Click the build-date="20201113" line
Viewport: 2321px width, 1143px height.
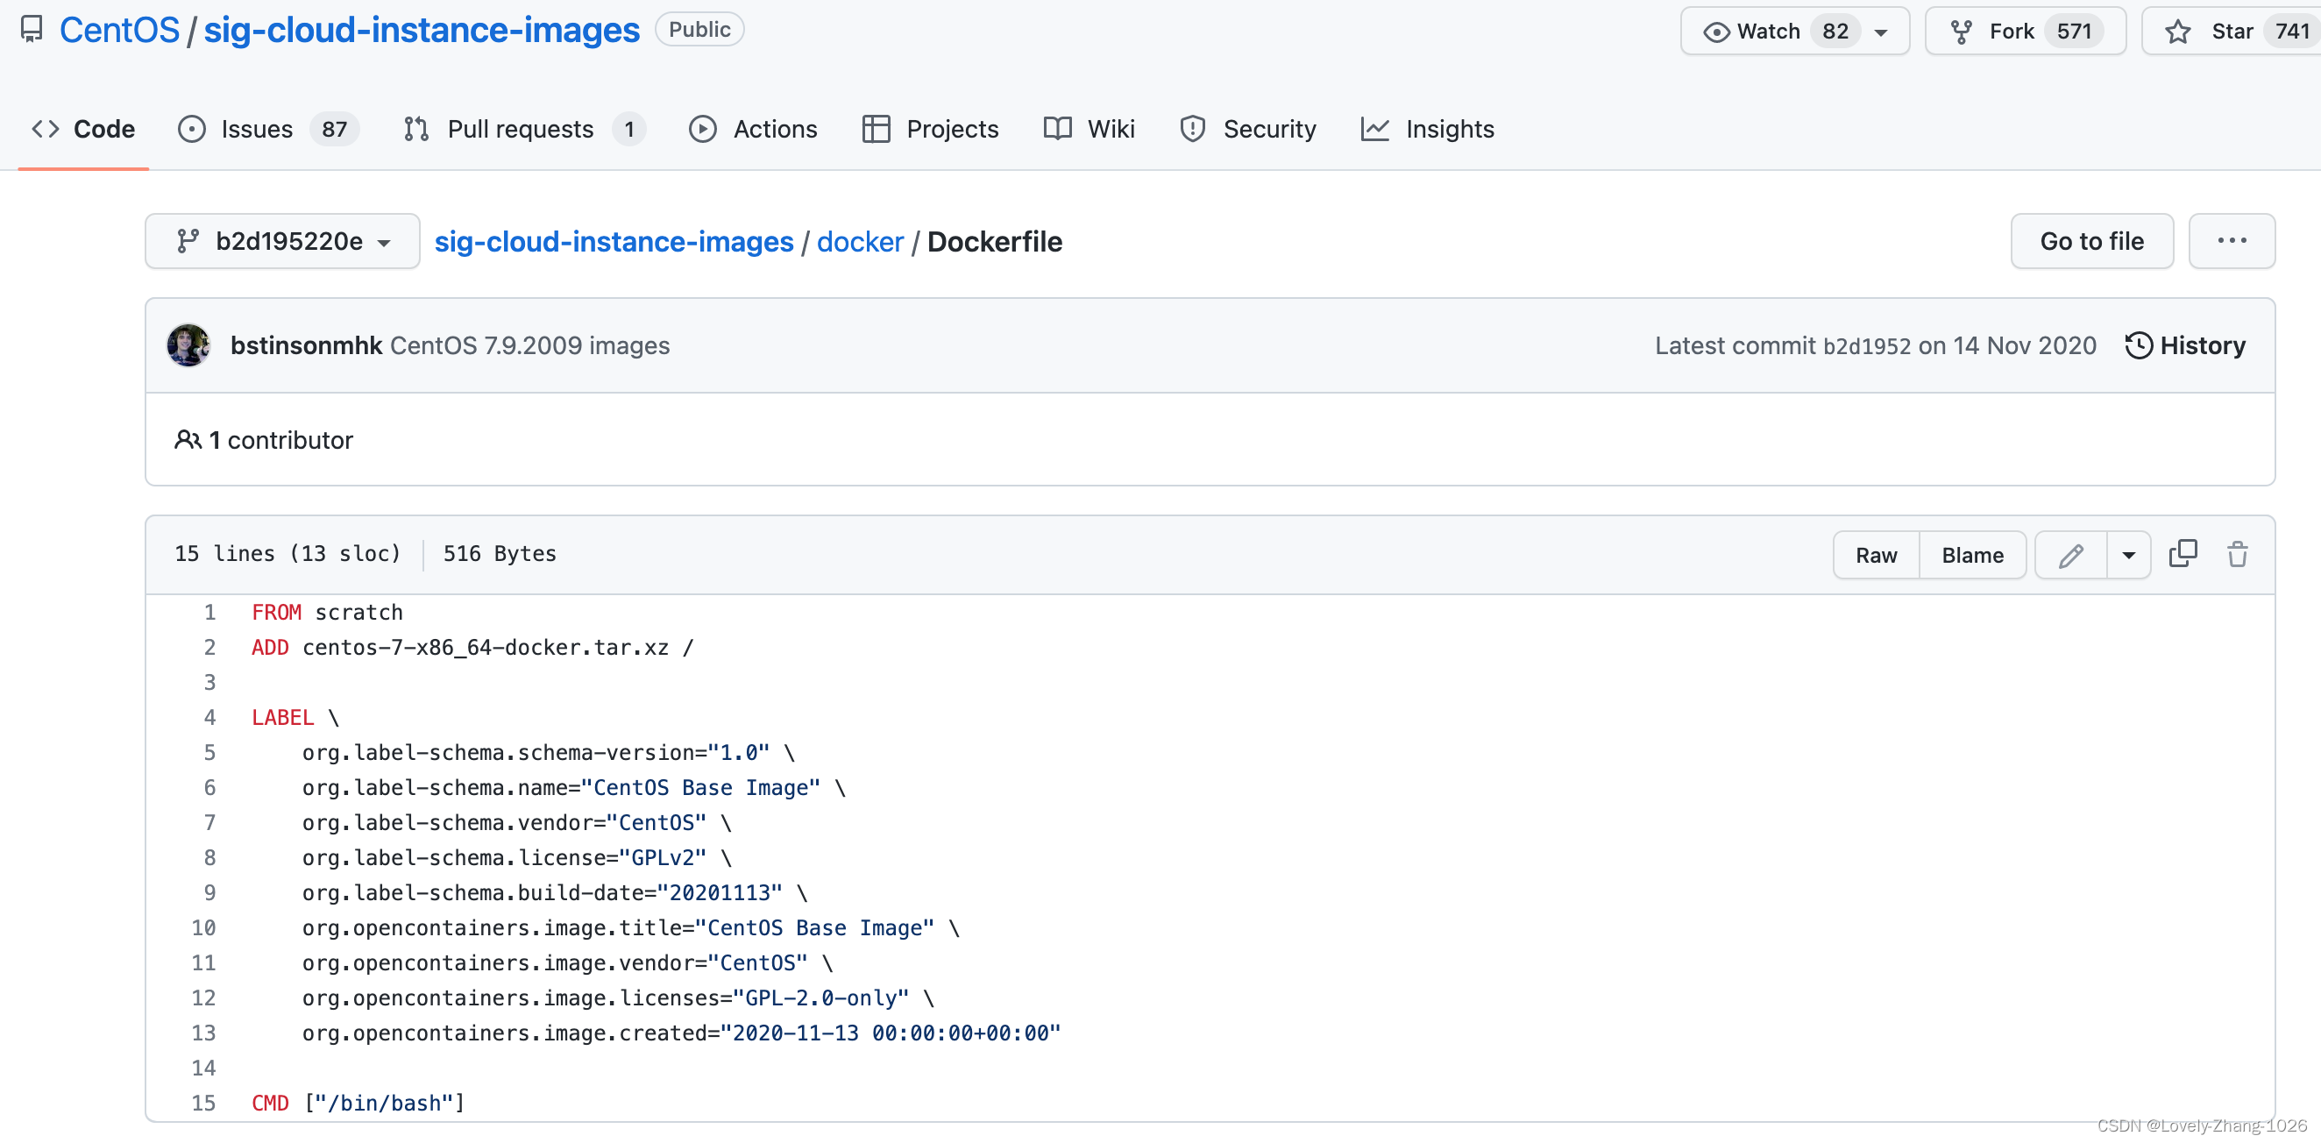[554, 893]
